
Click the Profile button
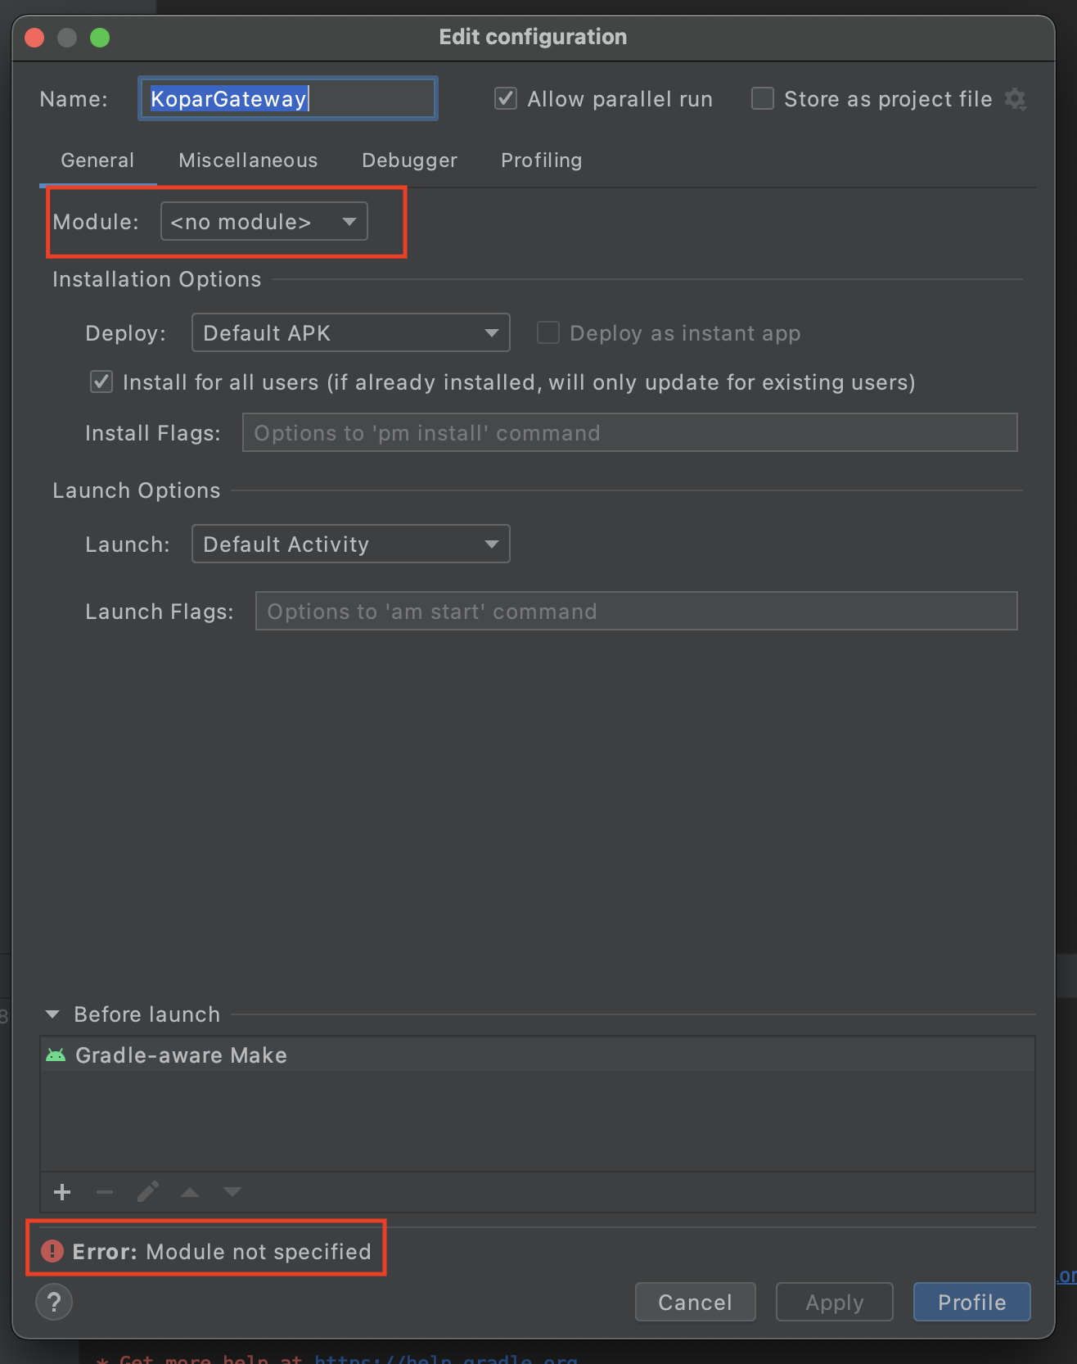click(972, 1302)
